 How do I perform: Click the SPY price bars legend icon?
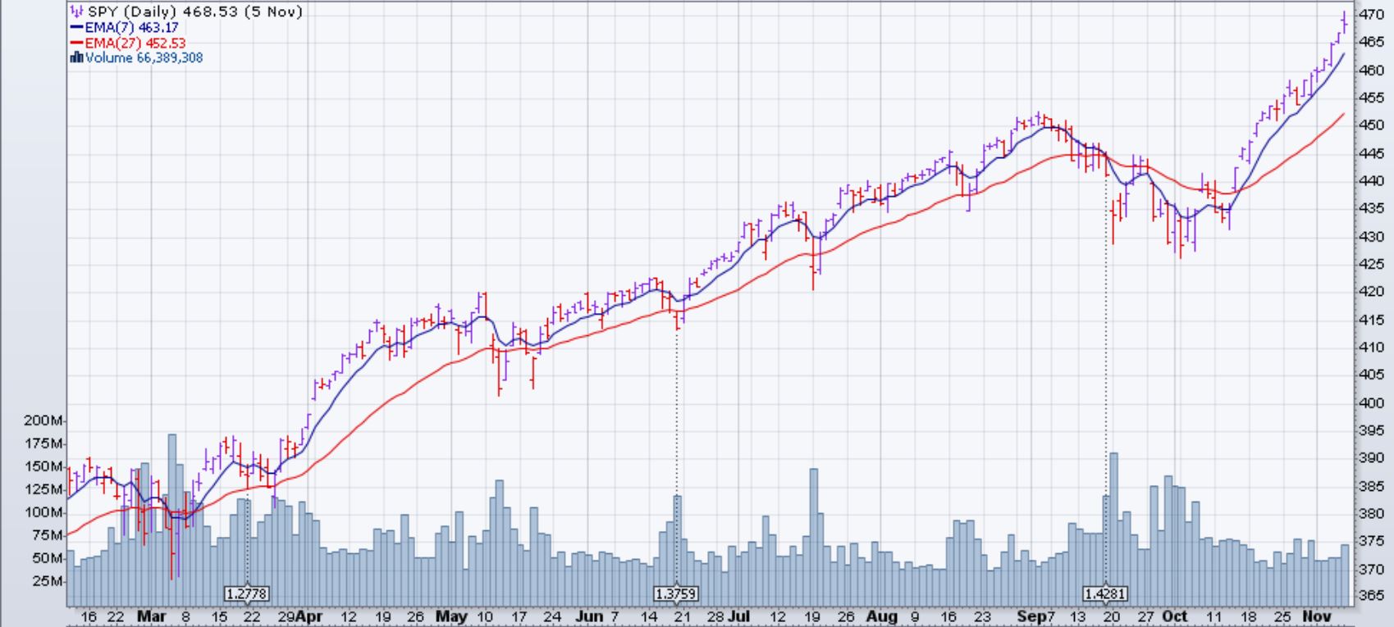click(x=76, y=11)
